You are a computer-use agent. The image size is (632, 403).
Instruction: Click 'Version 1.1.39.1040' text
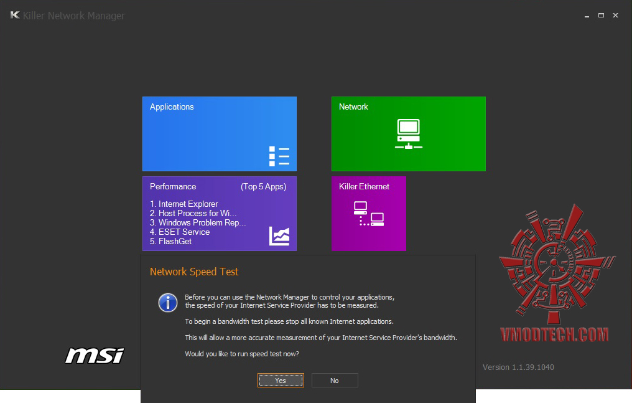coord(518,367)
